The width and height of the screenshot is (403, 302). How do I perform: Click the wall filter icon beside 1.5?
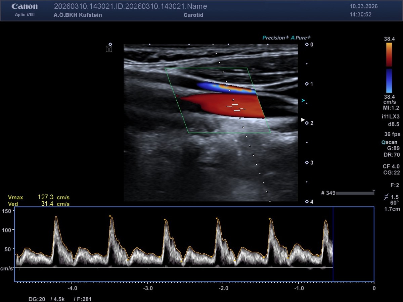pos(386,197)
